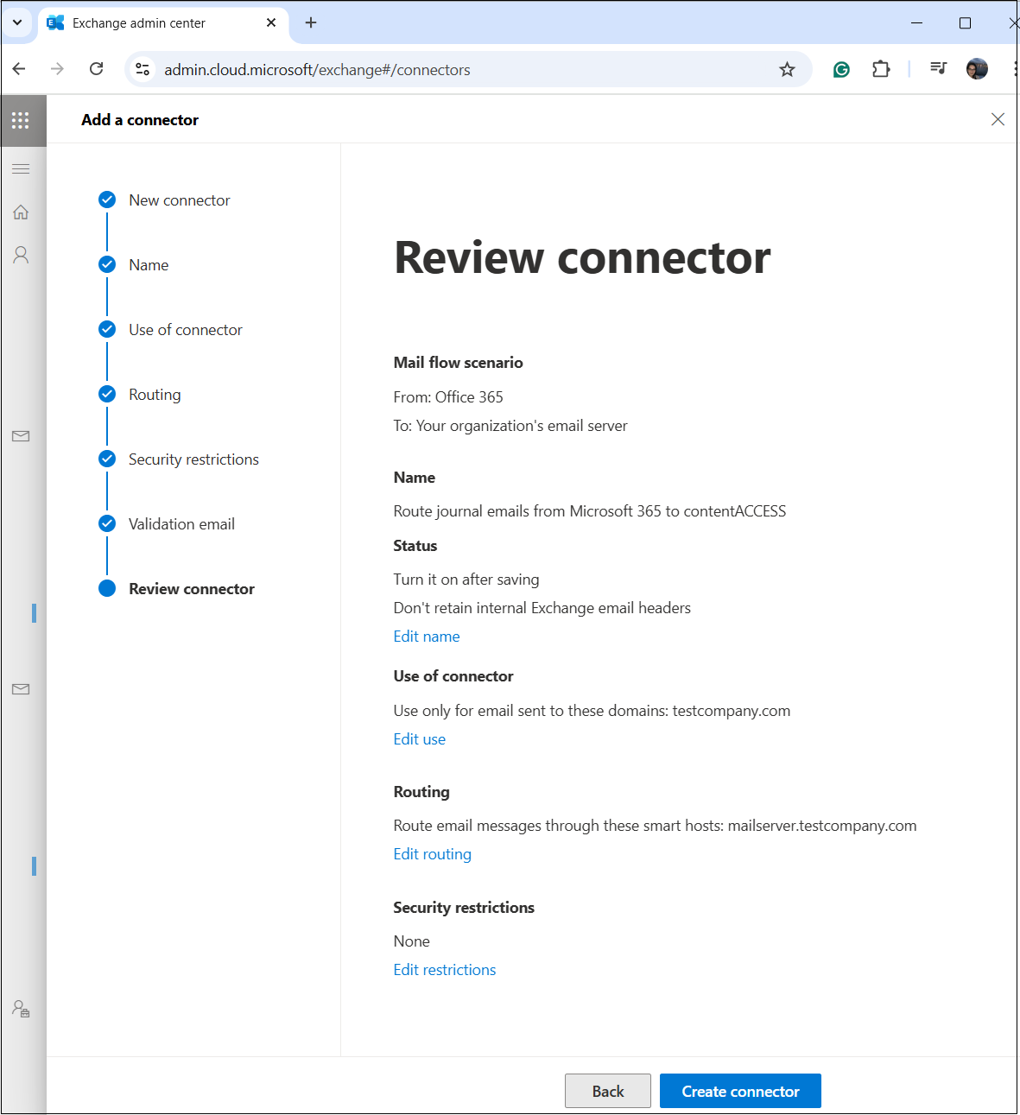
Task: Click the connector name text
Action: click(x=590, y=511)
